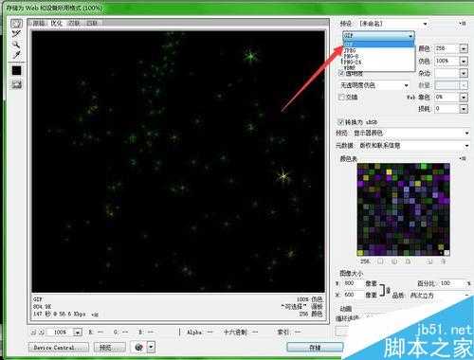This screenshot has height=360, width=474.
Task: Click the lock color icon under color table
Action: click(408, 261)
